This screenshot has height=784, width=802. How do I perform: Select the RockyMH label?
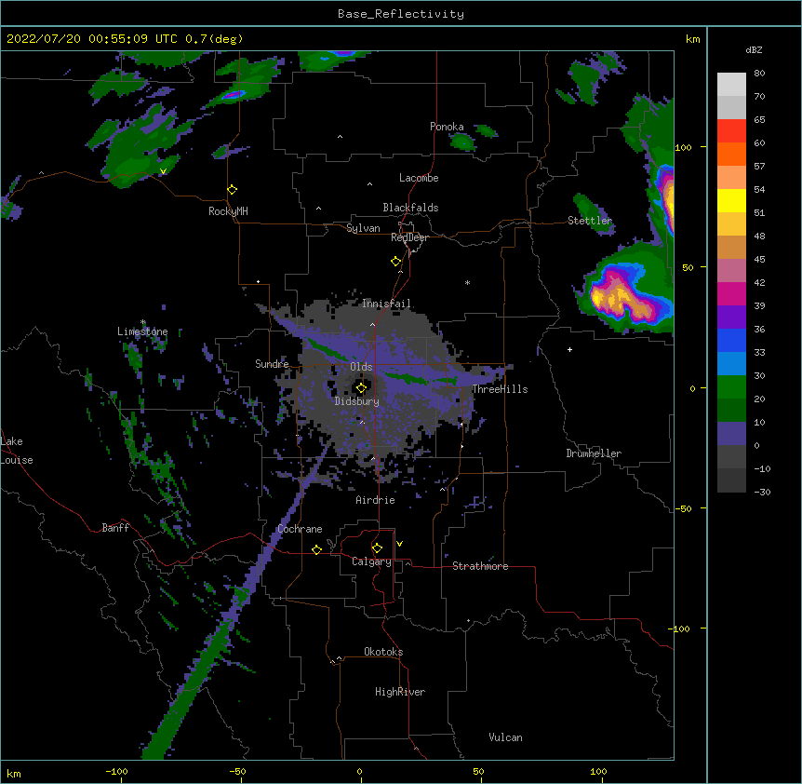pyautogui.click(x=228, y=211)
